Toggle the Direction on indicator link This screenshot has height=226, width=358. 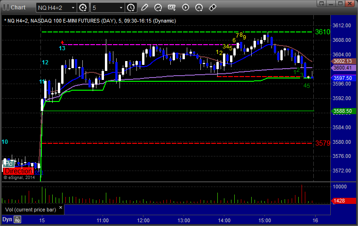[39, 171]
